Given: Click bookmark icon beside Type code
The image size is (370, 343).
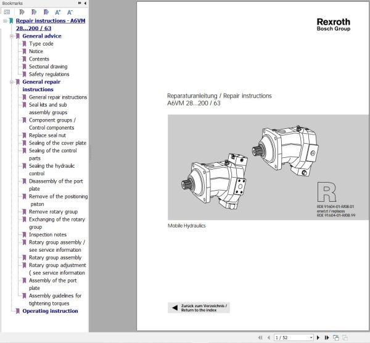Looking at the screenshot, I should point(24,44).
